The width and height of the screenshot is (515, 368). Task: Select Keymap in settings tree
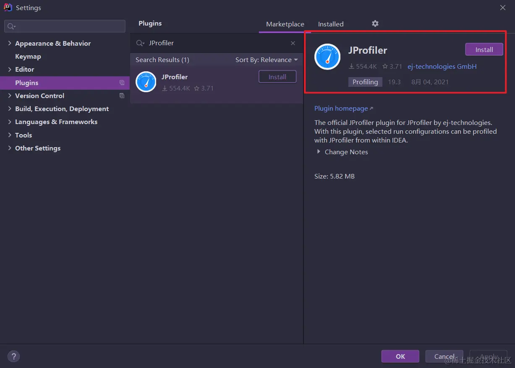(28, 56)
